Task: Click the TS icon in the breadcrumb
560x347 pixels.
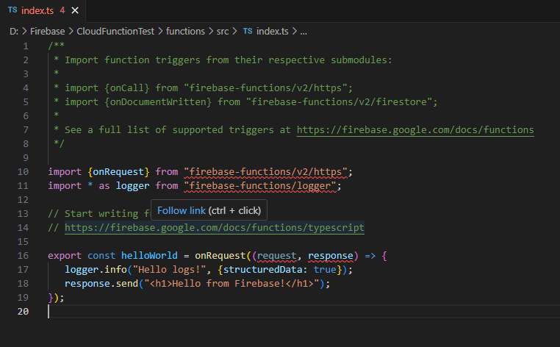Action: [x=248, y=31]
